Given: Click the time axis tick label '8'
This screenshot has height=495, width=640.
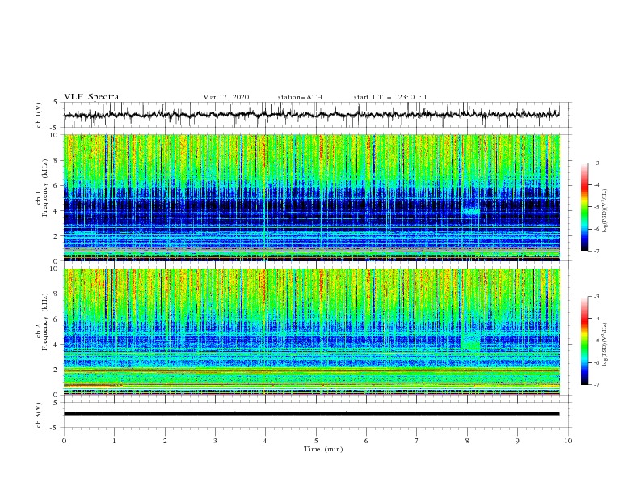Looking at the screenshot, I should 467,441.
